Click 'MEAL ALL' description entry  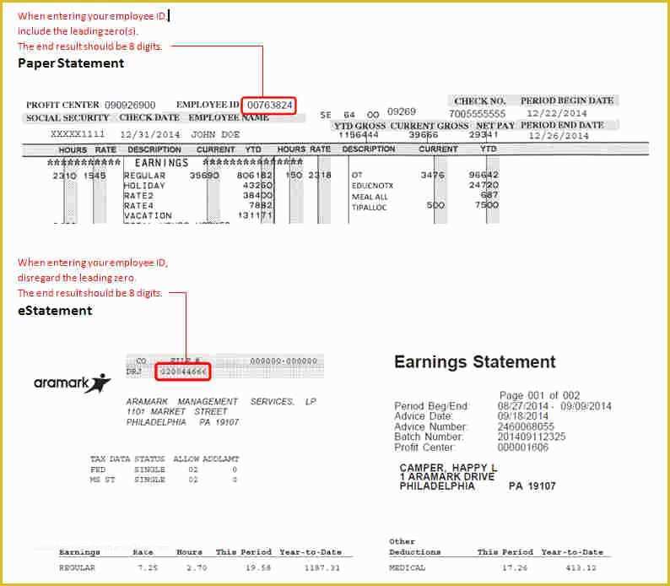coord(370,197)
